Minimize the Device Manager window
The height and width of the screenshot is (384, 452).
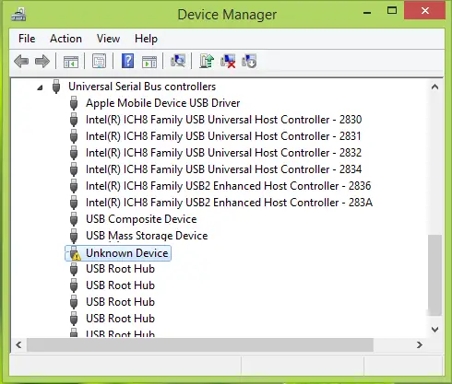[x=367, y=12]
